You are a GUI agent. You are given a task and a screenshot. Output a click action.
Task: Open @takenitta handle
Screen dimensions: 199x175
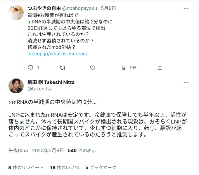(40, 89)
